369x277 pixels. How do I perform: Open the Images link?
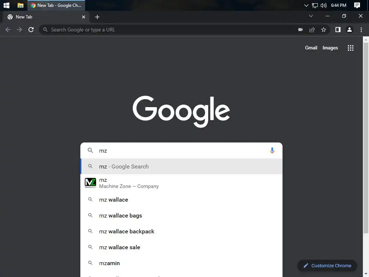(x=330, y=48)
